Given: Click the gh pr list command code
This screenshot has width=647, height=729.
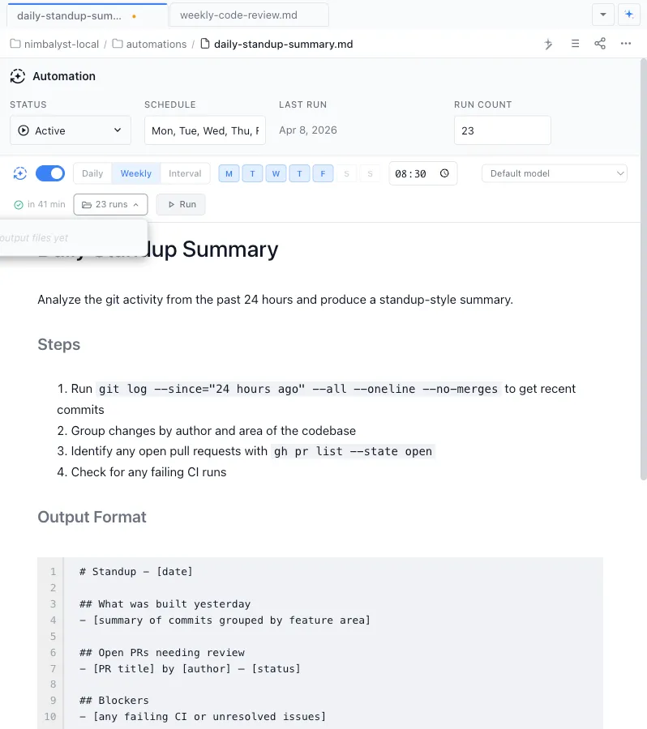Looking at the screenshot, I should (353, 451).
